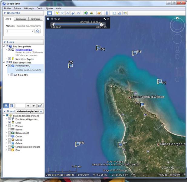Select the Add Path tool

(68, 13)
